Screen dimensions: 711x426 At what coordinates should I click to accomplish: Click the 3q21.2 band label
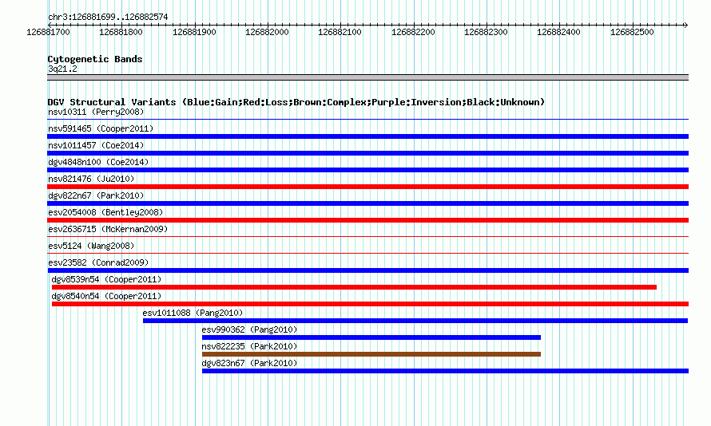click(62, 69)
